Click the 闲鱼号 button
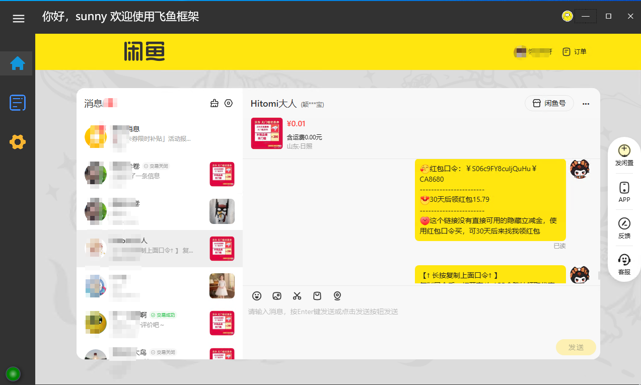The height and width of the screenshot is (385, 641). 549,104
